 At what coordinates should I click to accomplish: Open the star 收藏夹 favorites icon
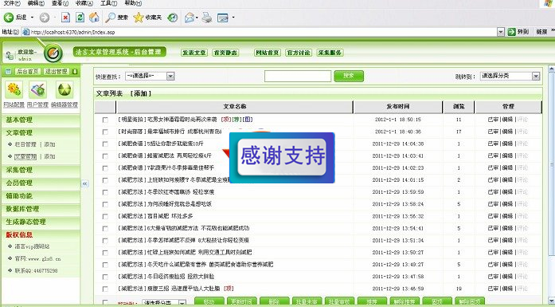coord(139,17)
